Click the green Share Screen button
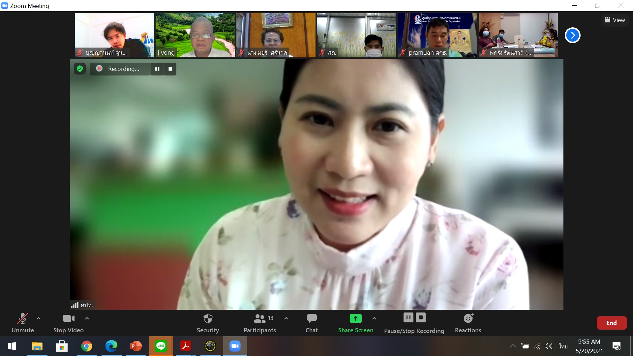 [x=355, y=323]
